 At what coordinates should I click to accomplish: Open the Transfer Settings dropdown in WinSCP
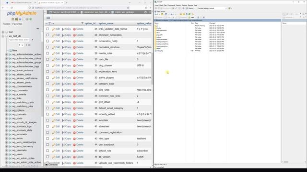[x=212, y=9]
